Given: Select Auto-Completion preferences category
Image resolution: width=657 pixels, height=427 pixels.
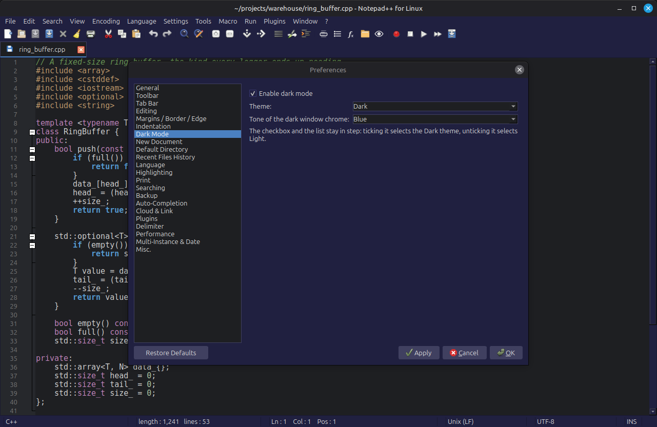Looking at the screenshot, I should coord(187,204).
